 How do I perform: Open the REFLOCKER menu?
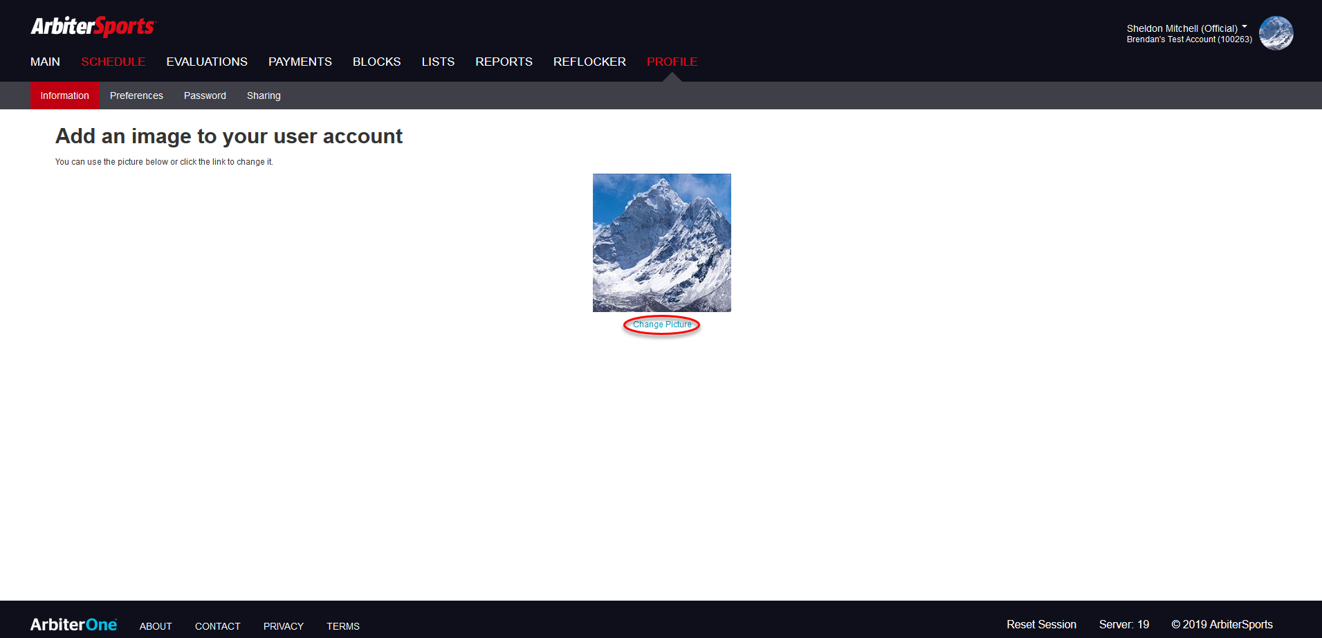pos(589,62)
